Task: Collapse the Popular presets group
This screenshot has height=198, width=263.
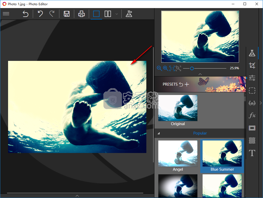Action: click(x=159, y=133)
